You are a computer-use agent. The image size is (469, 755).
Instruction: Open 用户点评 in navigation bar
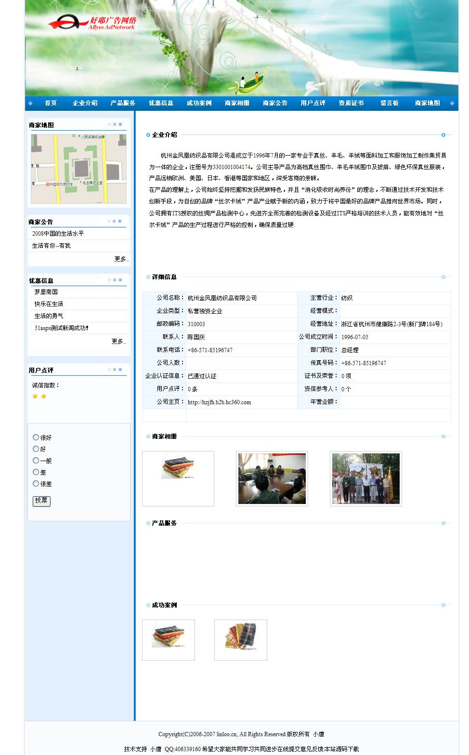313,103
